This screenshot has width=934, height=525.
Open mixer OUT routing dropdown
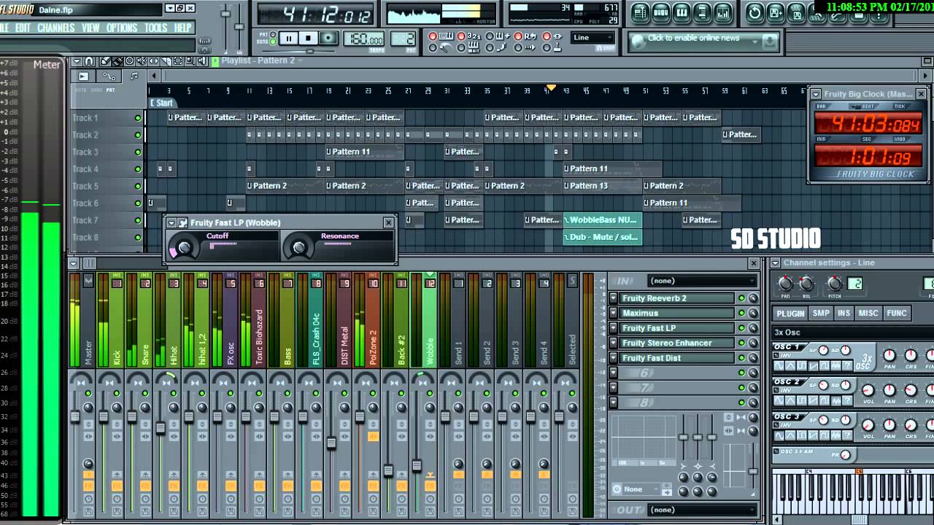coord(703,510)
